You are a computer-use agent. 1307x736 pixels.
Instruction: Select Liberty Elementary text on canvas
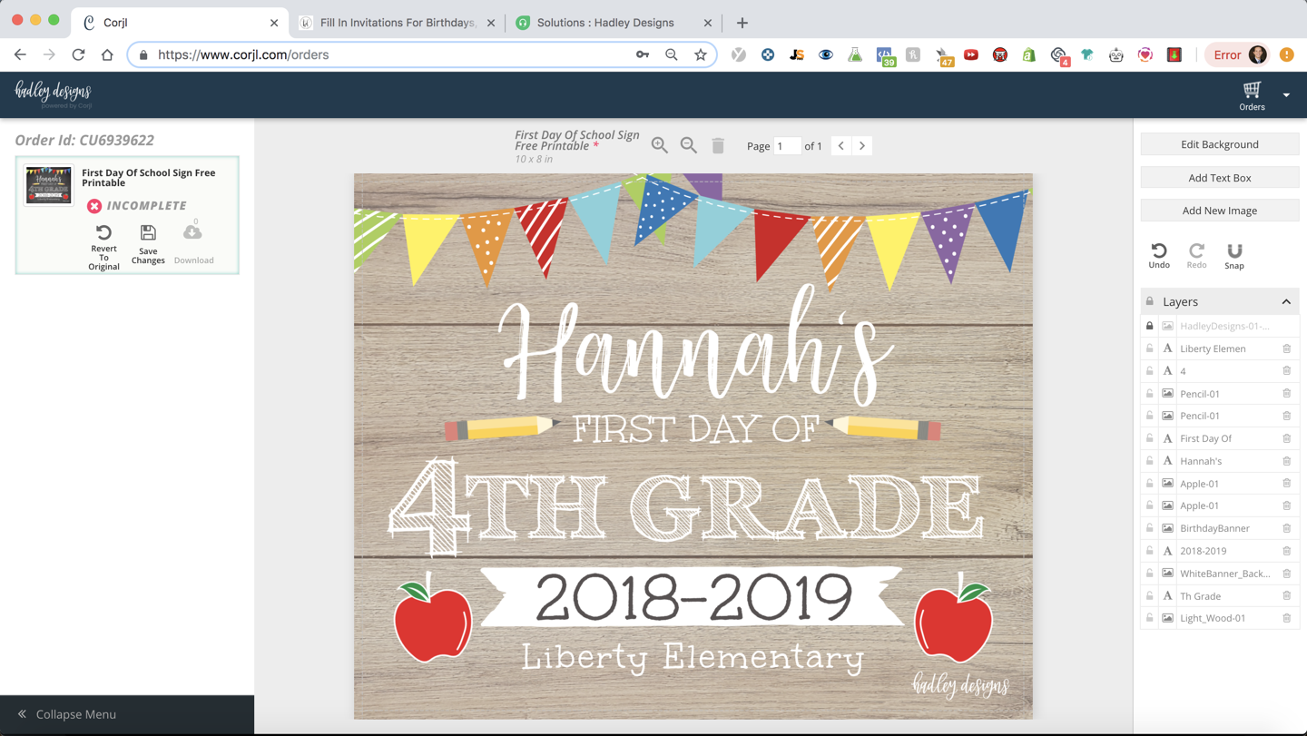693,657
